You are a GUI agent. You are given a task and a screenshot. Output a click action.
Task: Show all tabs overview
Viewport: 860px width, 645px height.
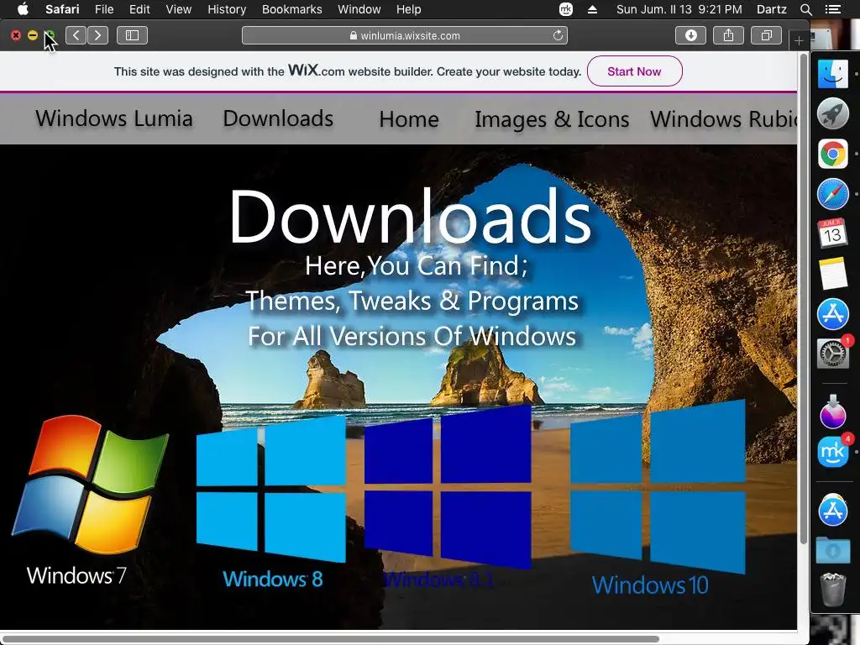coord(766,35)
